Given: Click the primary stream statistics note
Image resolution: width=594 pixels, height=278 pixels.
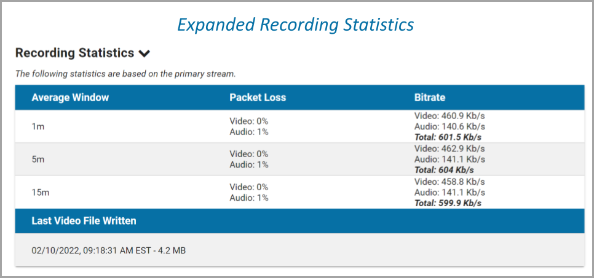Looking at the screenshot, I should (x=125, y=74).
